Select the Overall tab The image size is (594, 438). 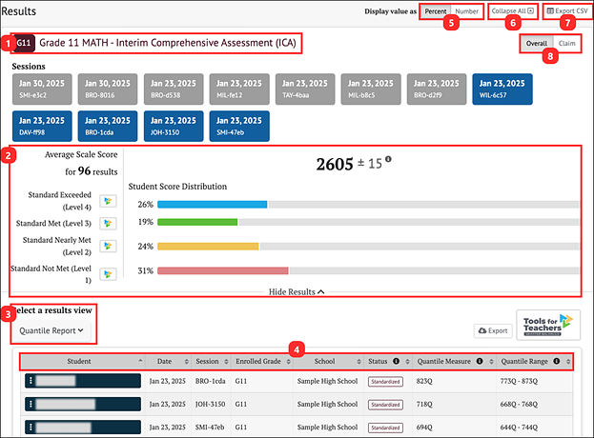[x=537, y=45]
